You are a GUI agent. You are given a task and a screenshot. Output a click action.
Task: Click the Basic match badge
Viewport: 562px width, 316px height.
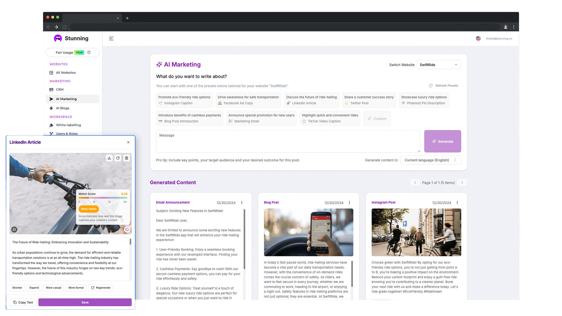(88, 209)
